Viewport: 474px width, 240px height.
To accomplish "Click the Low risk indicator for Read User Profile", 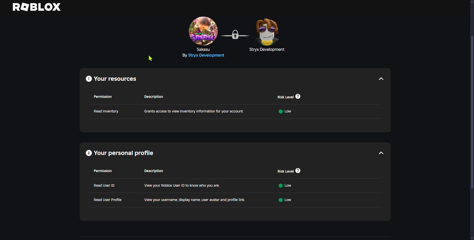I will 285,200.
